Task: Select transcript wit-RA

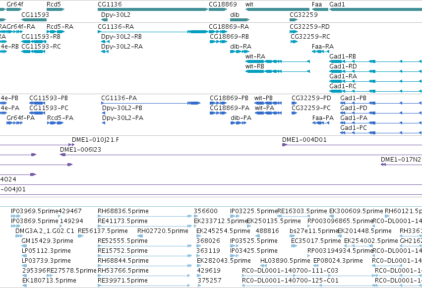Action: pos(255,57)
